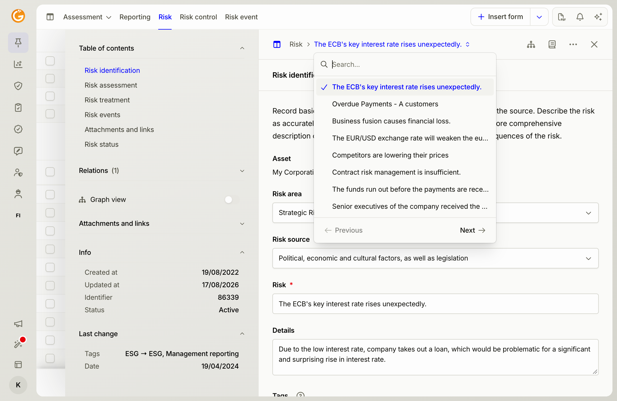617x401 pixels.
Task: Click the pin icon in left sidebar
Action: pyautogui.click(x=18, y=43)
